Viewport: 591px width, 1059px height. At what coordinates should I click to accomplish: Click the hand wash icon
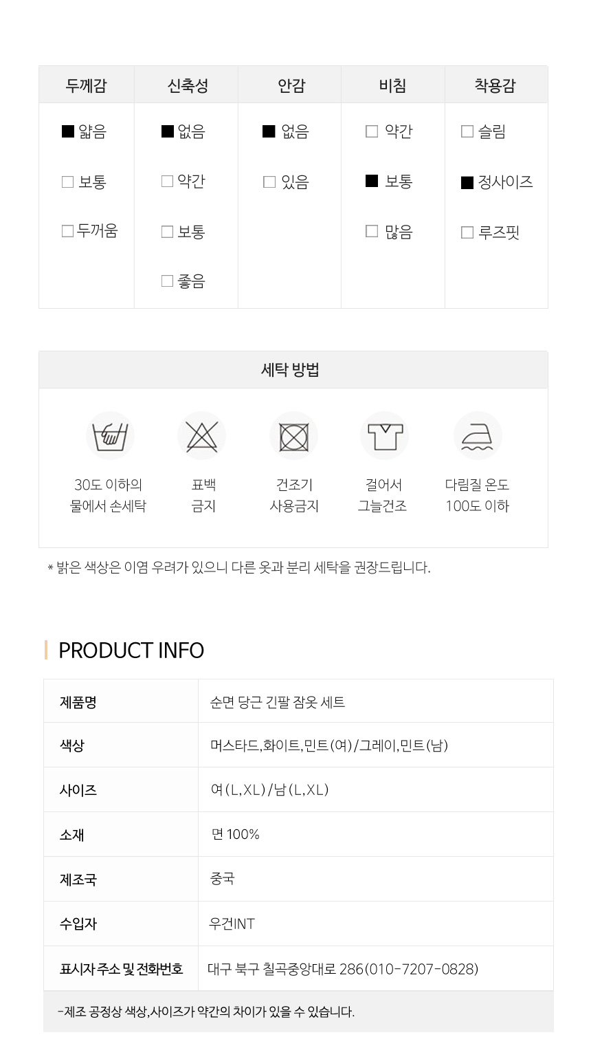click(109, 436)
